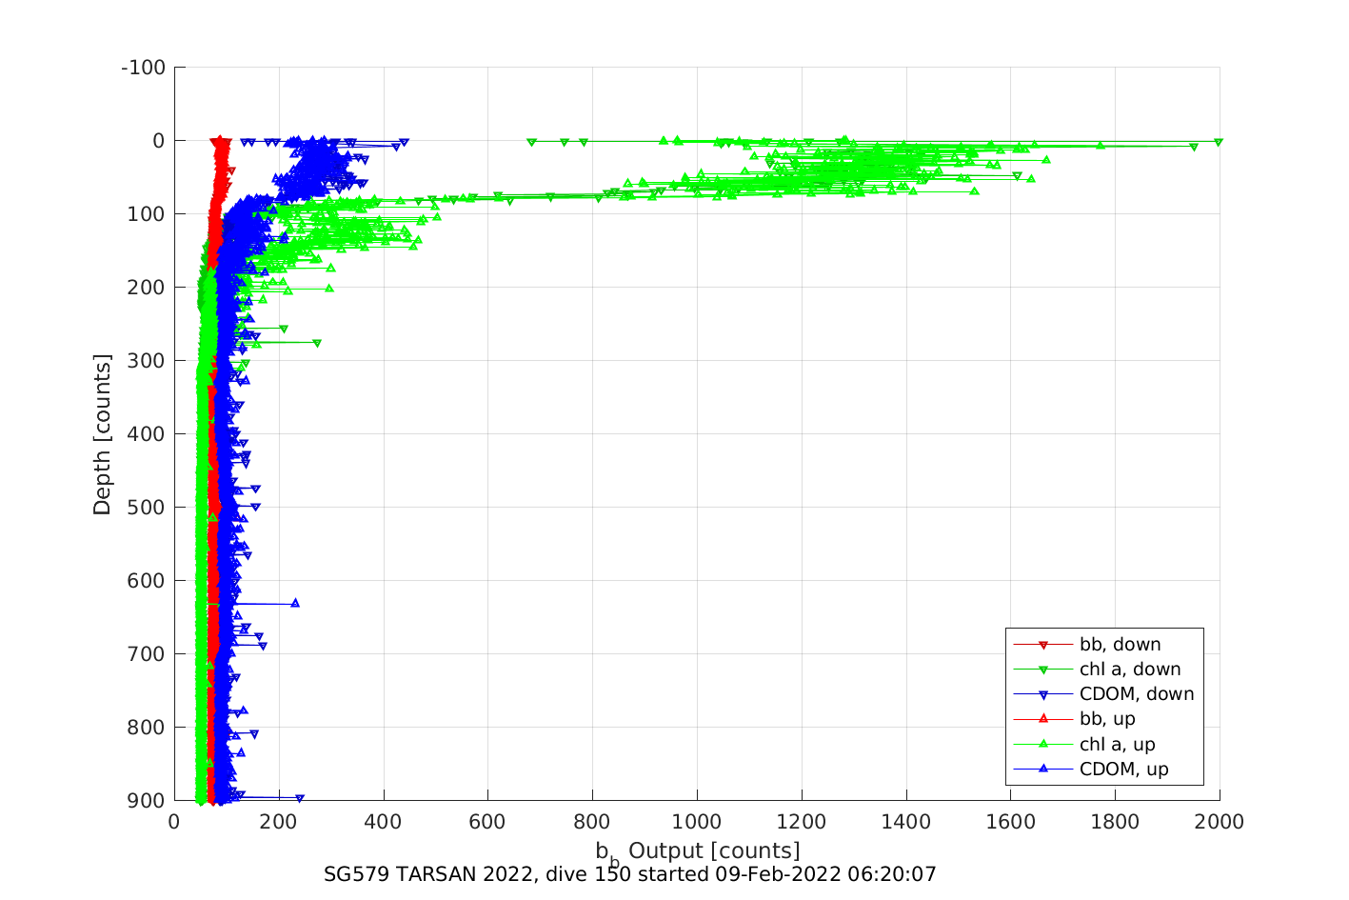This screenshot has height=900, width=1349.
Task: Click the x-axis tick label 200
Action: (x=279, y=822)
